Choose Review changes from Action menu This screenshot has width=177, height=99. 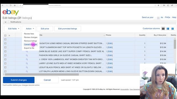pyautogui.click(x=31, y=37)
